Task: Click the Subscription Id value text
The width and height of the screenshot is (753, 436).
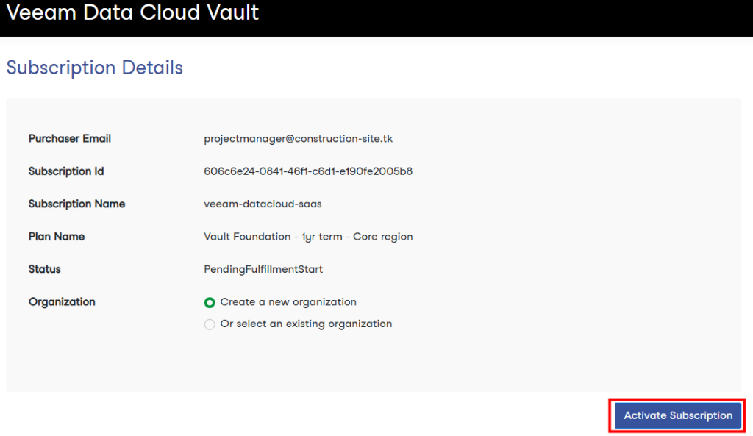Action: pyautogui.click(x=308, y=171)
